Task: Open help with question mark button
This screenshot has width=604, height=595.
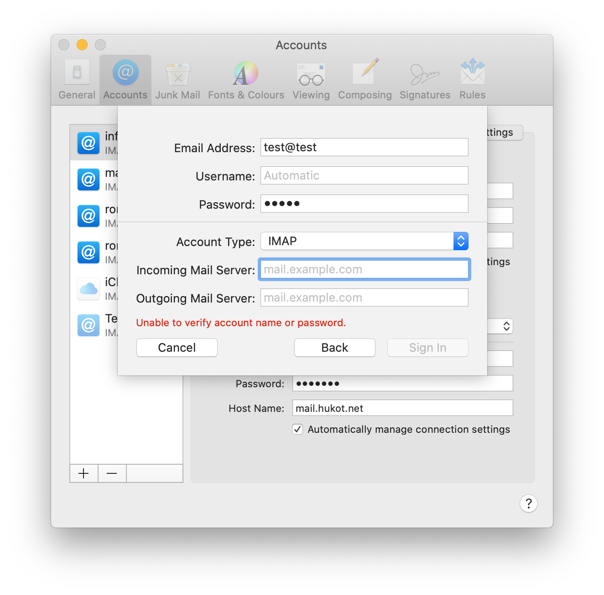Action: (x=528, y=503)
